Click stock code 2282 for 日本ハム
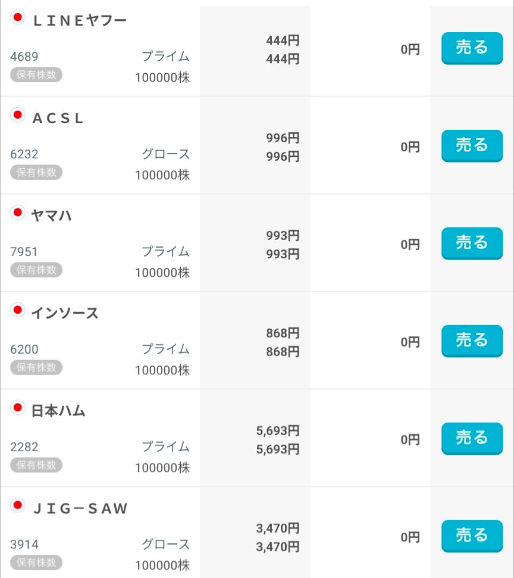514x578 pixels. click(24, 447)
